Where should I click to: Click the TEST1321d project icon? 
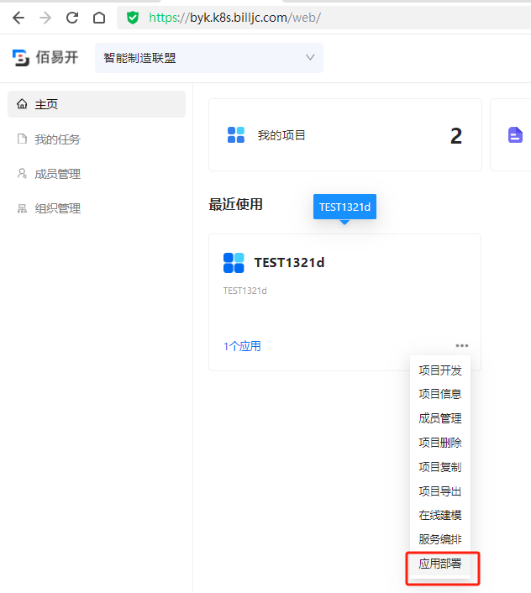234,263
